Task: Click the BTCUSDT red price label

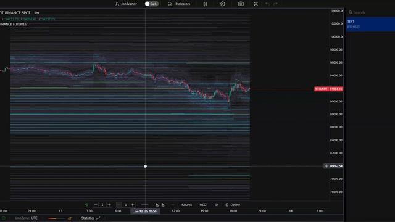Action: [328, 89]
